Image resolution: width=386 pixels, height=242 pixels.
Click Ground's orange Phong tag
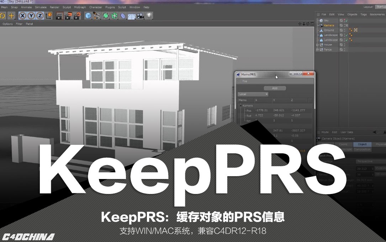click(x=351, y=30)
